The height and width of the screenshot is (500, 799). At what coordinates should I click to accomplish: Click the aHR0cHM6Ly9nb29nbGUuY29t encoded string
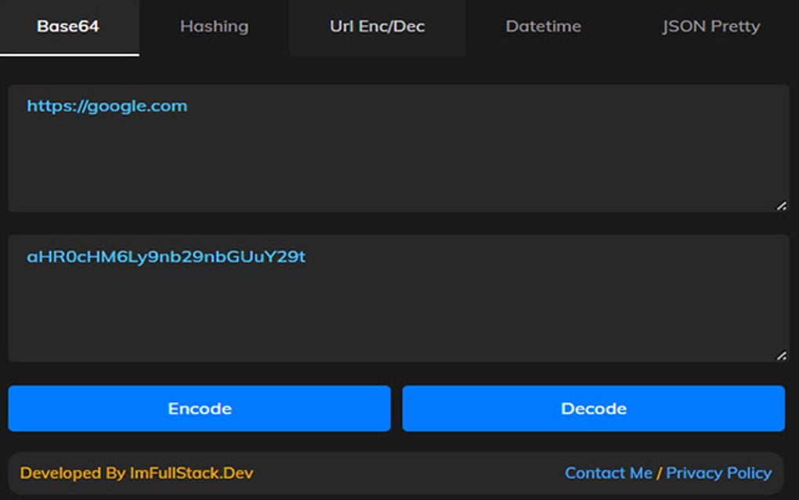pos(165,256)
